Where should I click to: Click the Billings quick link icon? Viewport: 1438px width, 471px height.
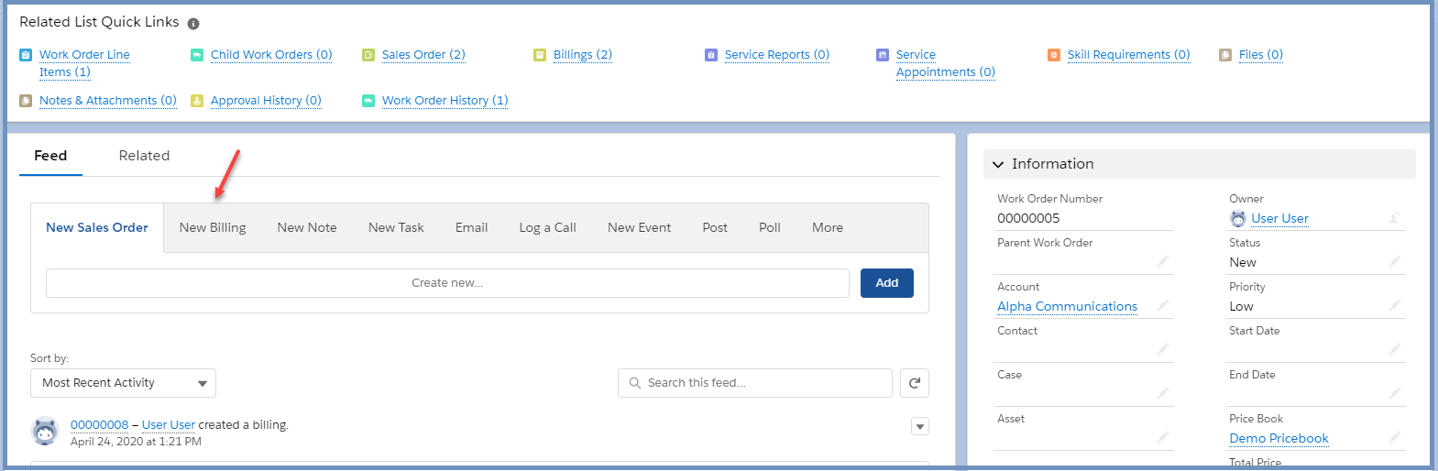[540, 55]
